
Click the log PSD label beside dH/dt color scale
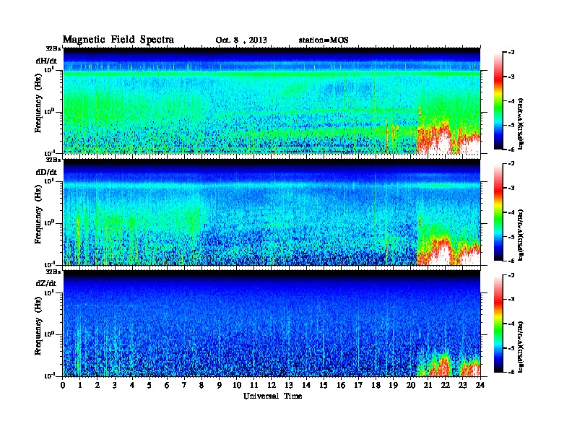(x=521, y=123)
